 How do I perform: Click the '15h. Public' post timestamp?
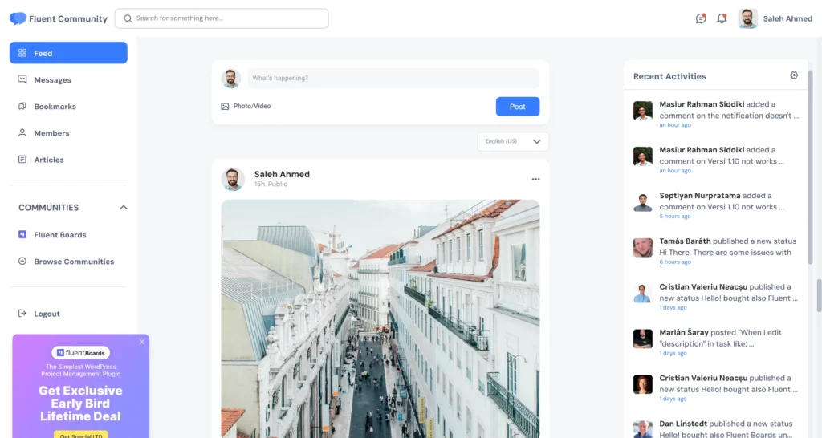click(x=271, y=185)
